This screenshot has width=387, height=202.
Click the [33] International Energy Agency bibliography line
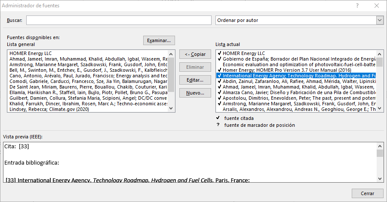128,180
